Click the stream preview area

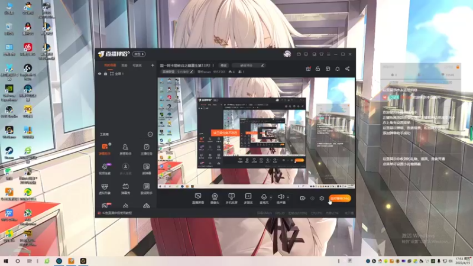[x=256, y=133]
